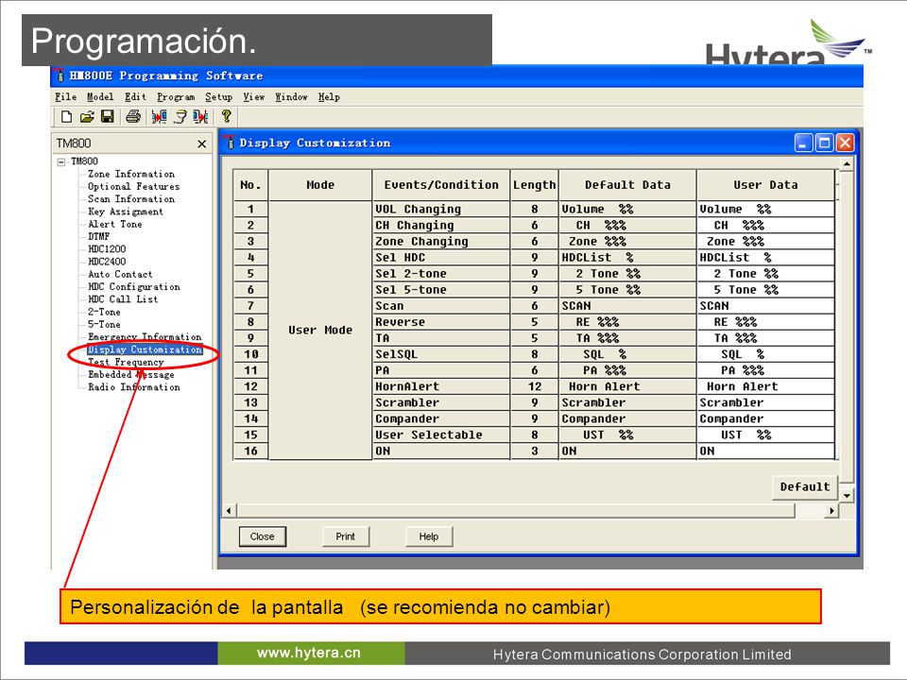Click the middle radio programming toolbar icon
The height and width of the screenshot is (680, 907).
tap(180, 117)
